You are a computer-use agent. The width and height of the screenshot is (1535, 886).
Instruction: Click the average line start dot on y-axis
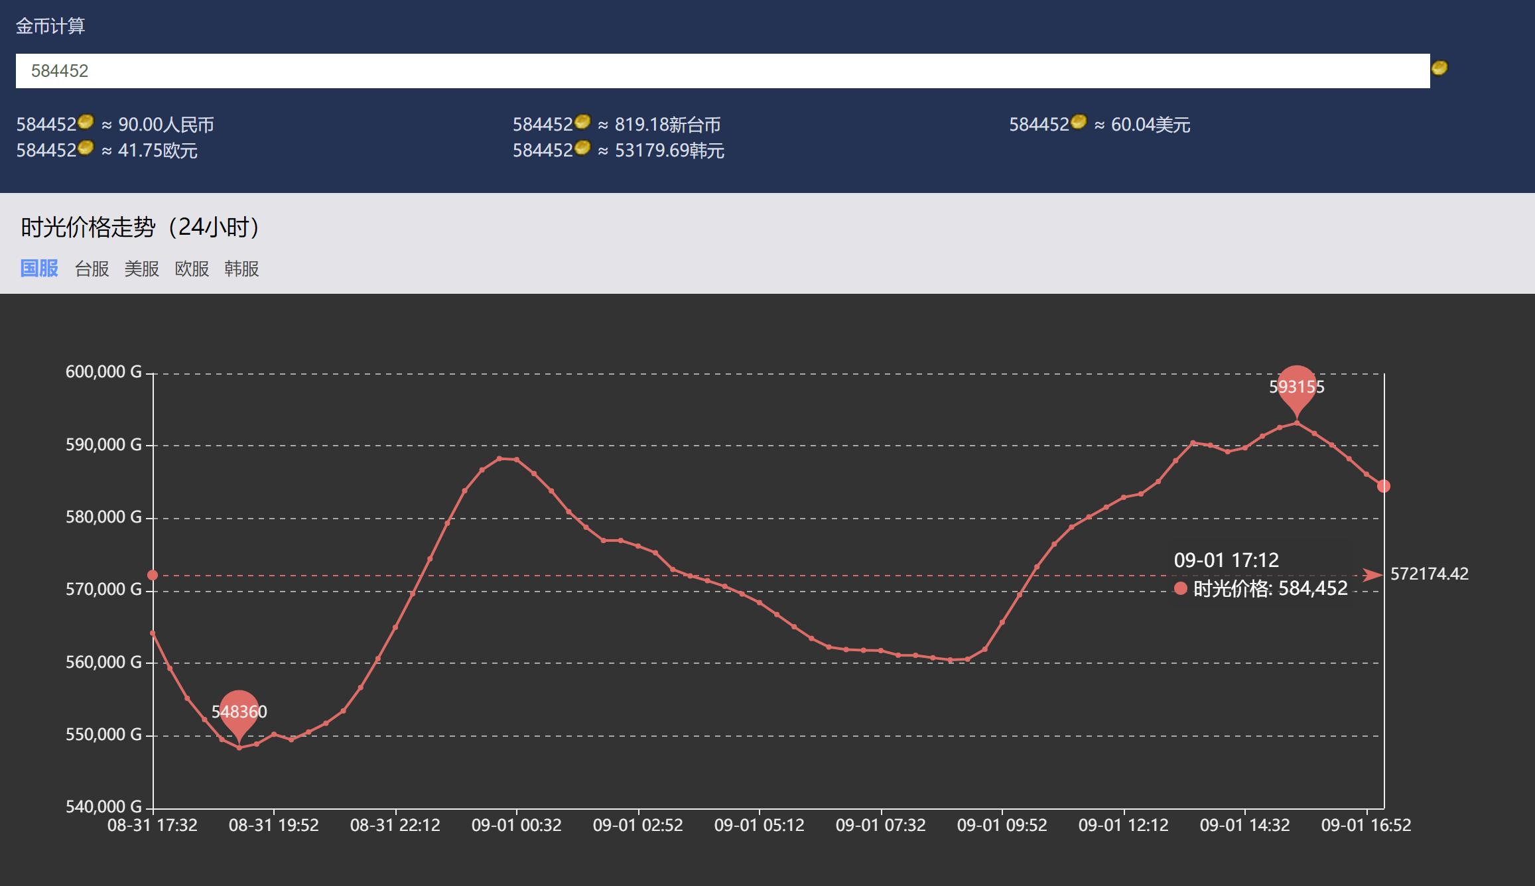[153, 575]
